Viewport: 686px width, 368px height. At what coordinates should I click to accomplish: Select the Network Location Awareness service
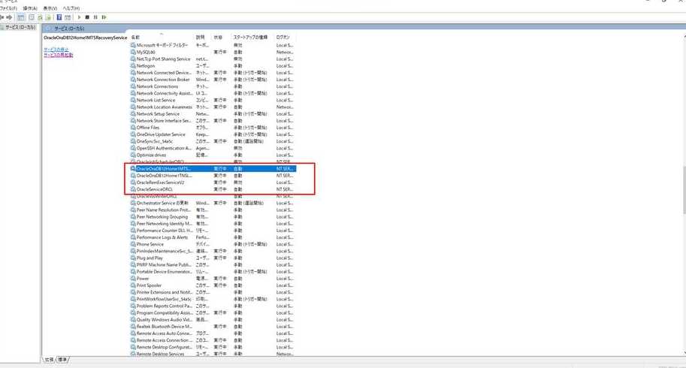click(x=213, y=107)
